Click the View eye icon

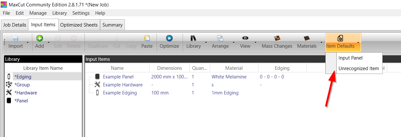point(245,39)
